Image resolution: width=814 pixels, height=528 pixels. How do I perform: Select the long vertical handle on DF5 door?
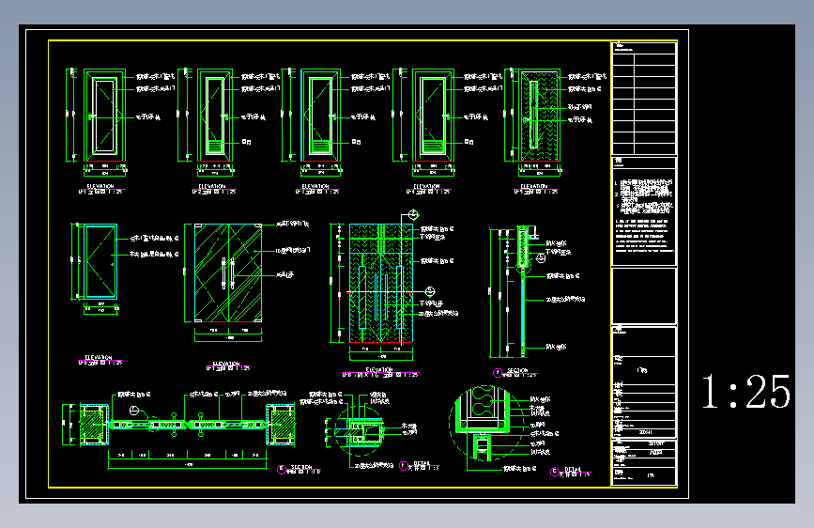pyautogui.click(x=533, y=115)
